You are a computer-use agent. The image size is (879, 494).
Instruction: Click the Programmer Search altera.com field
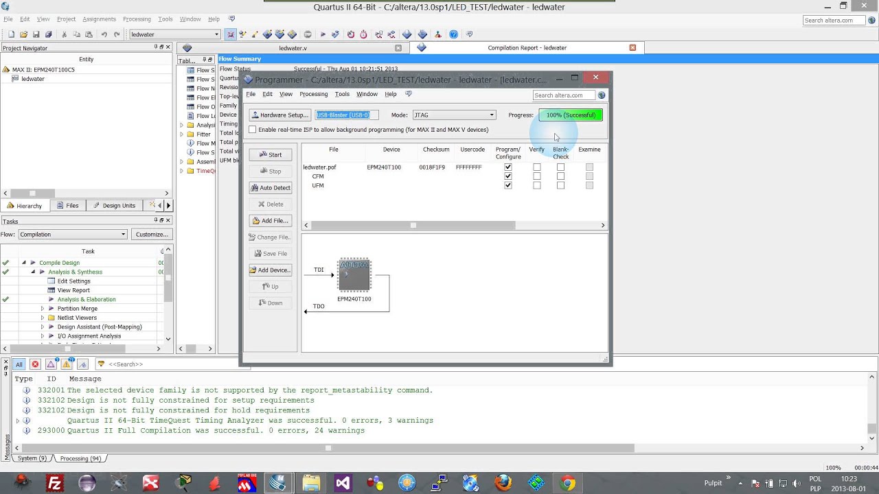[x=564, y=95]
